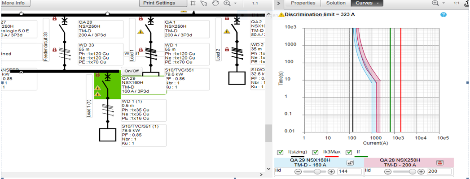The width and height of the screenshot is (470, 179).
Task: Click the red lock for QA 28 NSX250H
Action: 440,162
